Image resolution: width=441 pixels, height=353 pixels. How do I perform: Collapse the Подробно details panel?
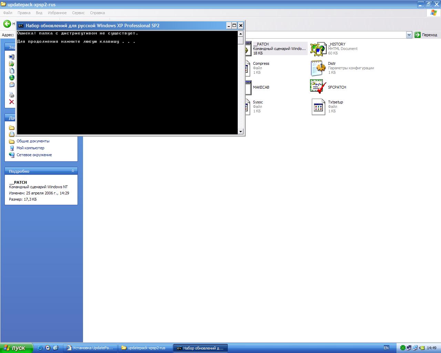tap(73, 171)
